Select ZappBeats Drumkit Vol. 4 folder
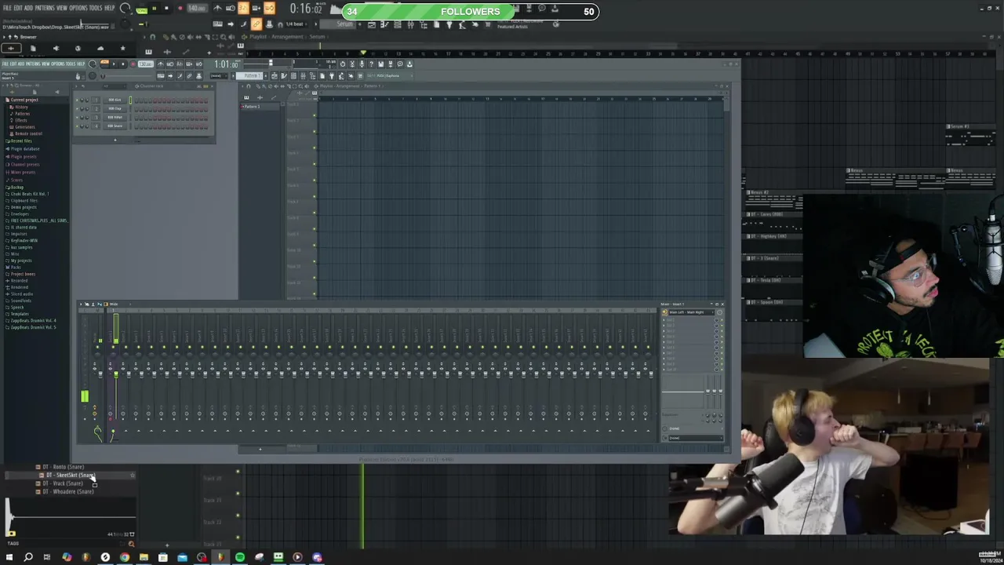 coord(33,320)
